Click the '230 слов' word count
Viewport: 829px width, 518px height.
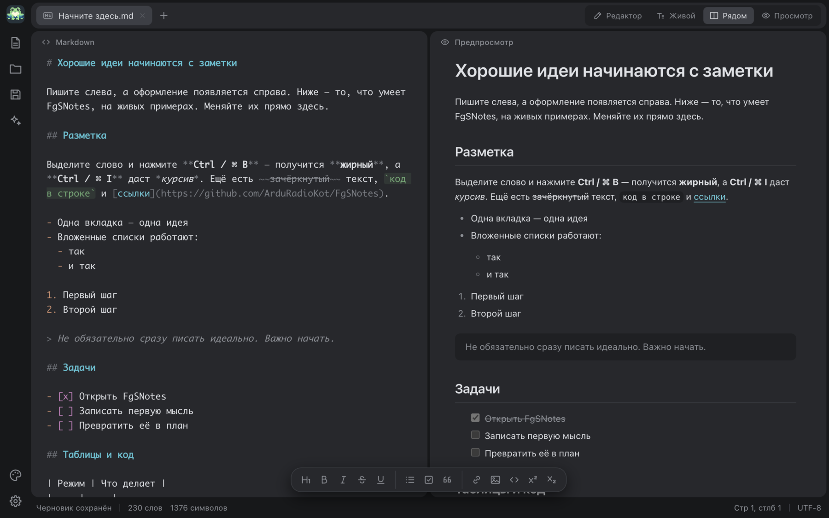[145, 508]
